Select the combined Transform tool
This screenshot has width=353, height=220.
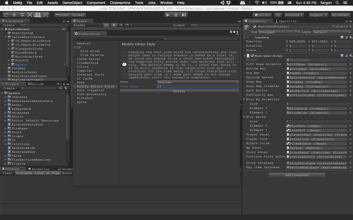(46, 15)
